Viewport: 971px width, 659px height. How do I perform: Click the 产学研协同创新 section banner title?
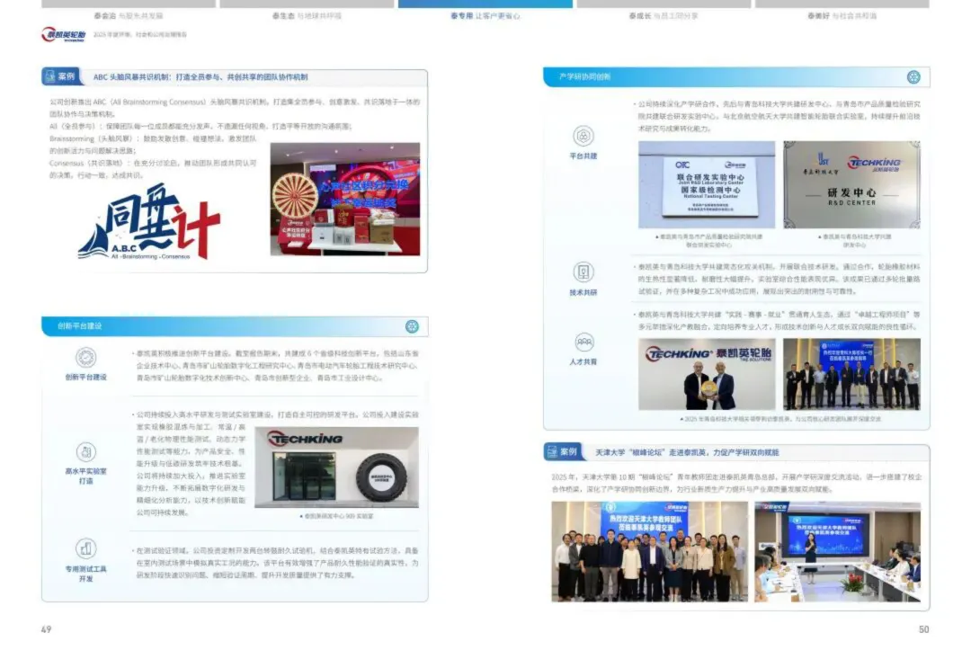[x=584, y=76]
